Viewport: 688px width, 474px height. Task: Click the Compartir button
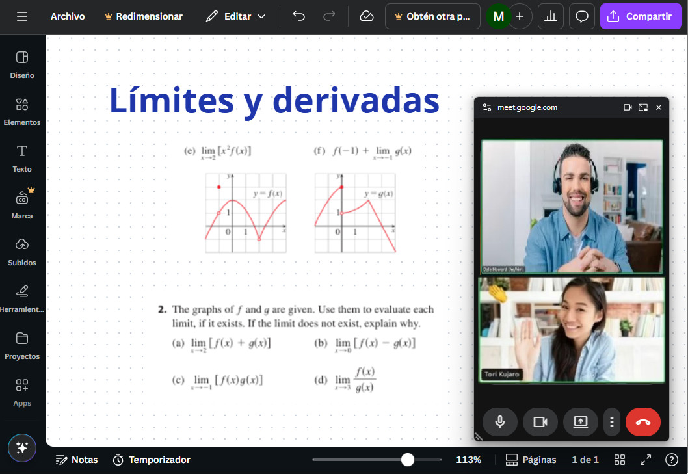[641, 16]
